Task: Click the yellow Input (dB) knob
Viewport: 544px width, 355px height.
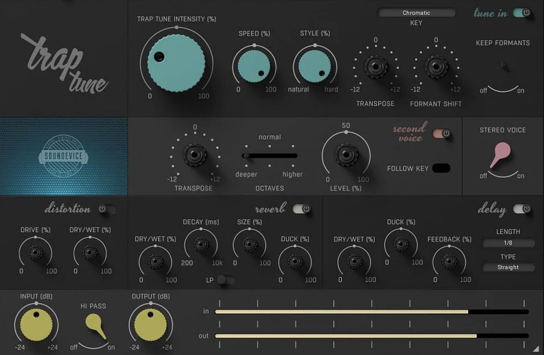Action: (x=36, y=325)
